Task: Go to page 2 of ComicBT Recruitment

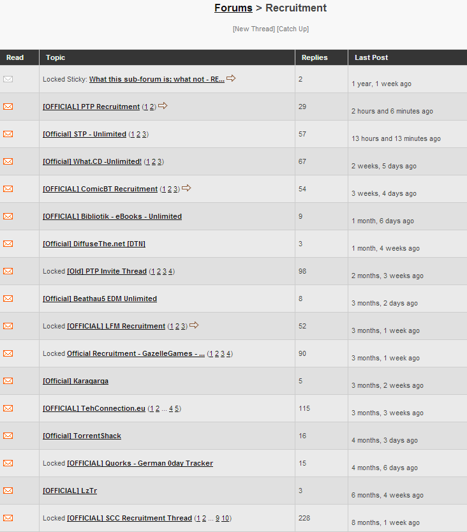Action: [x=170, y=189]
